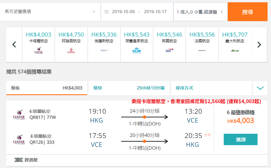Show next airlines in price carousel
The width and height of the screenshot is (271, 168).
point(259,45)
